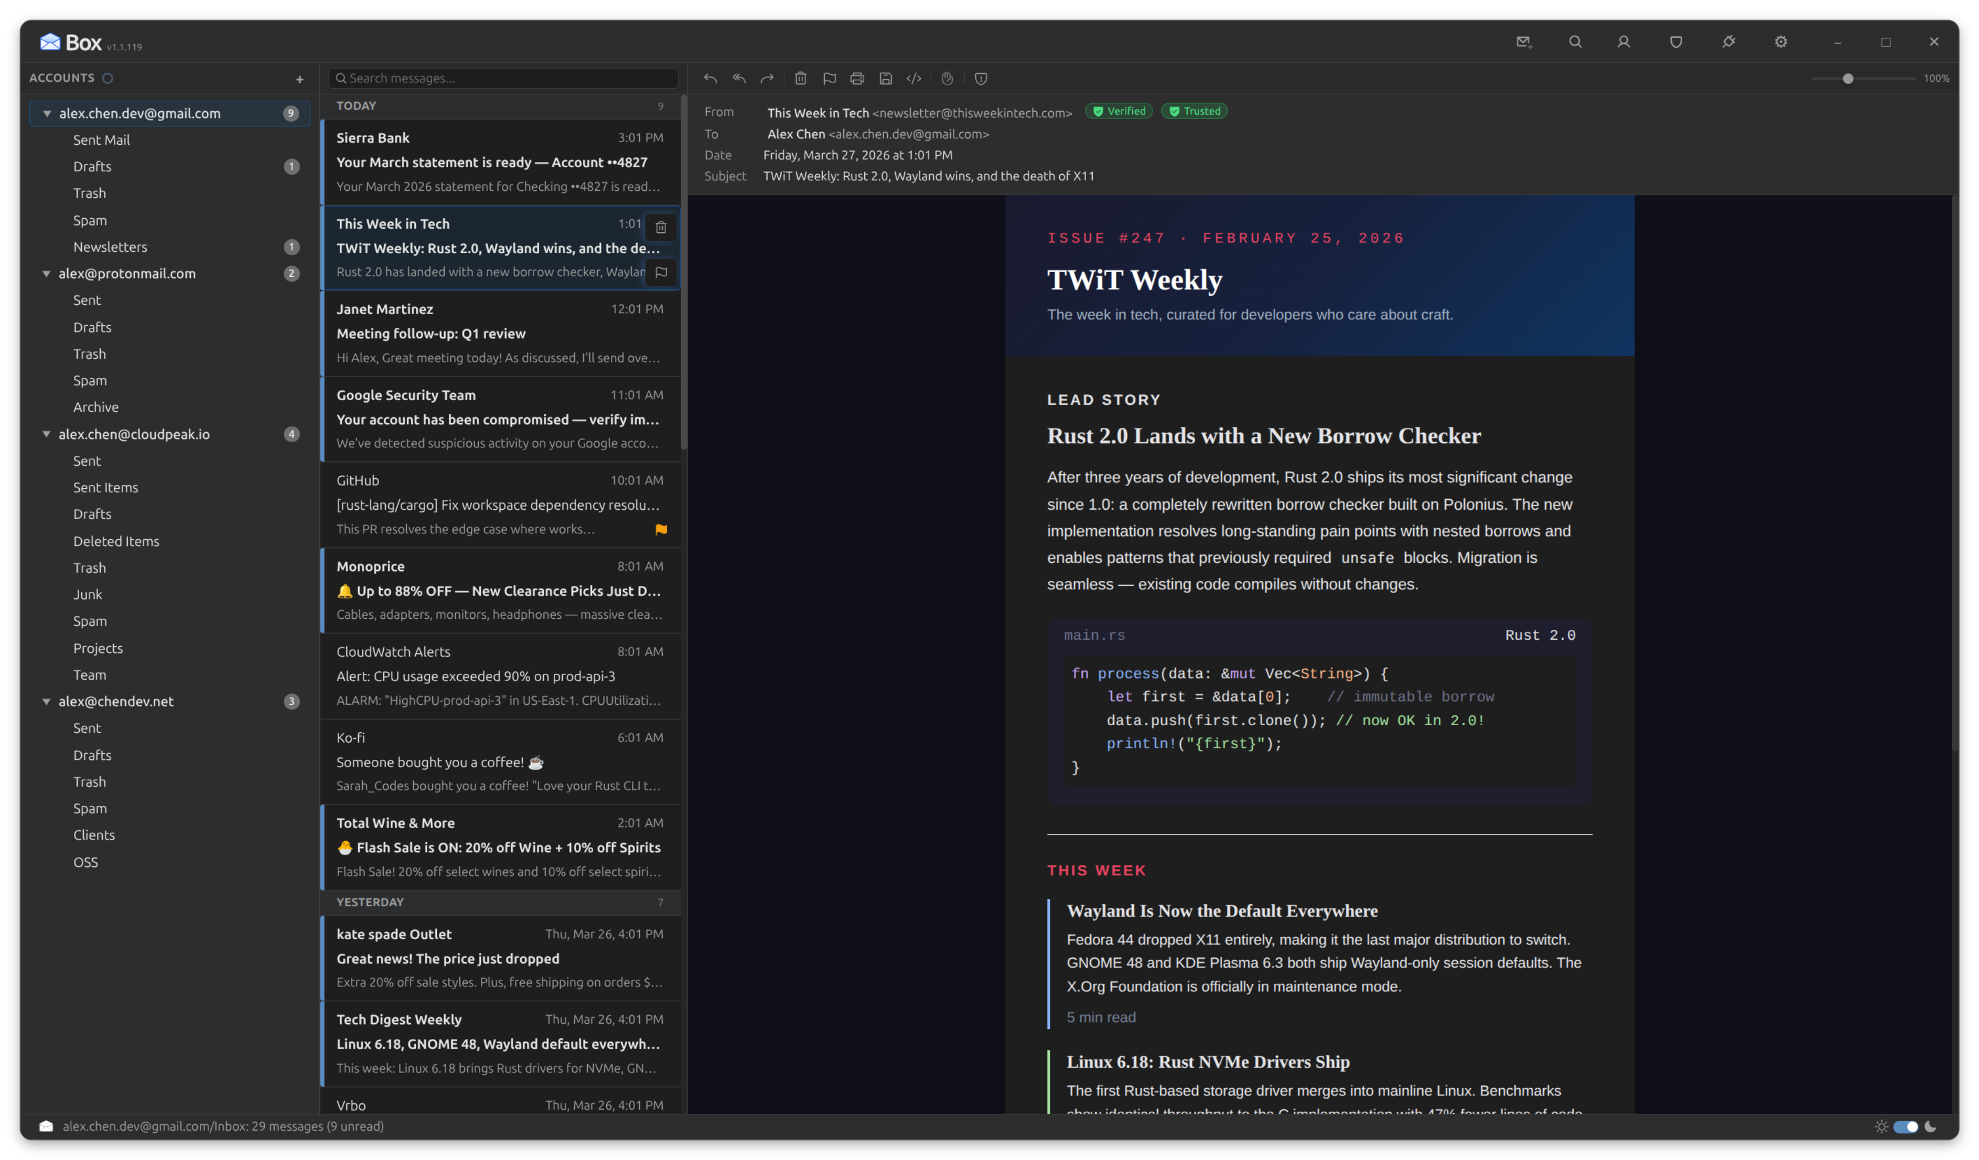
Task: Open the Newsletters folder
Action: [110, 246]
